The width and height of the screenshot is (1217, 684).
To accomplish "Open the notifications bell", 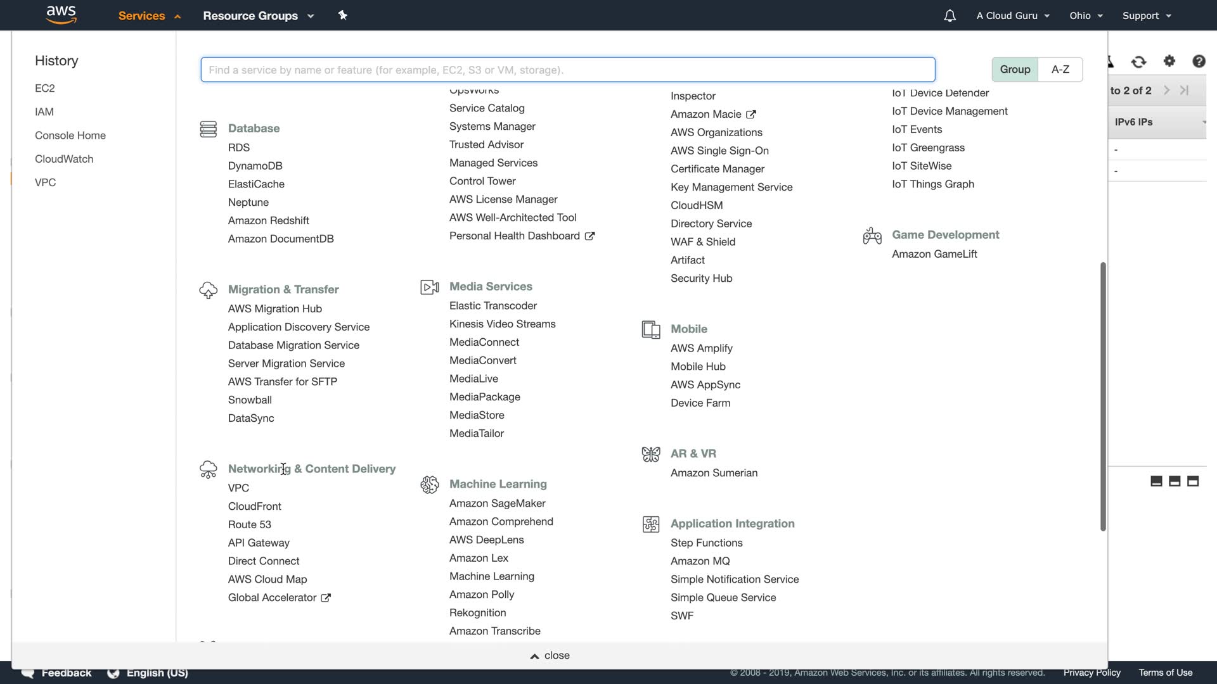I will pyautogui.click(x=949, y=16).
